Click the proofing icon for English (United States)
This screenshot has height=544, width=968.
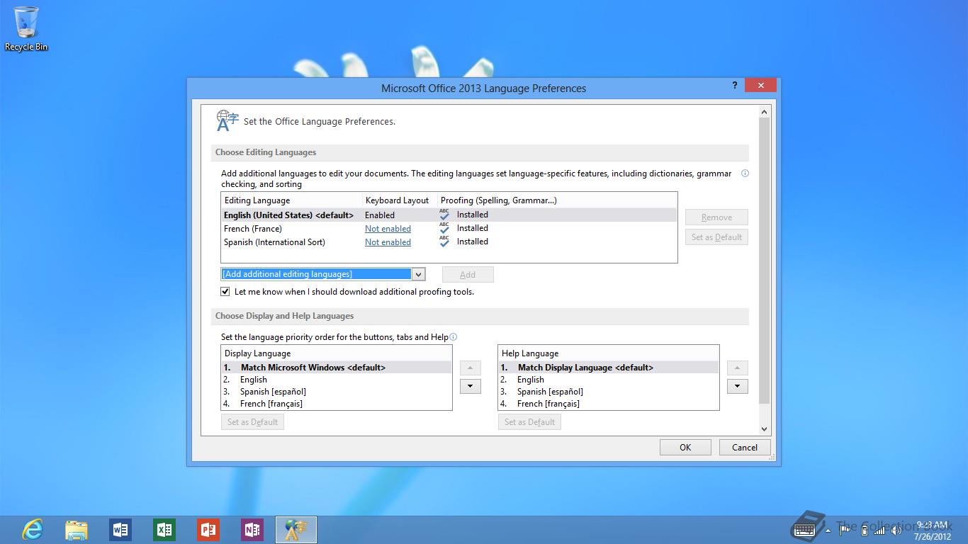click(444, 215)
